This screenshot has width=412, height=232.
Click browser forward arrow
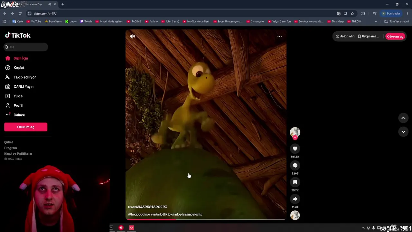pos(12,14)
